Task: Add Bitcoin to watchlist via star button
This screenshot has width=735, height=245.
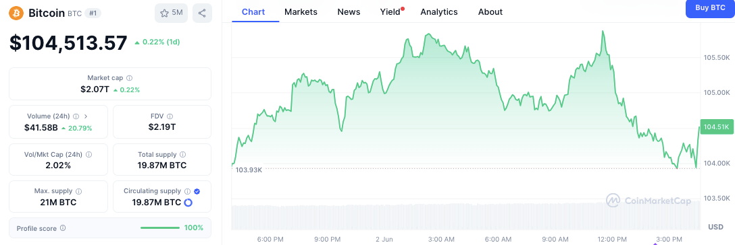Action: pyautogui.click(x=171, y=13)
